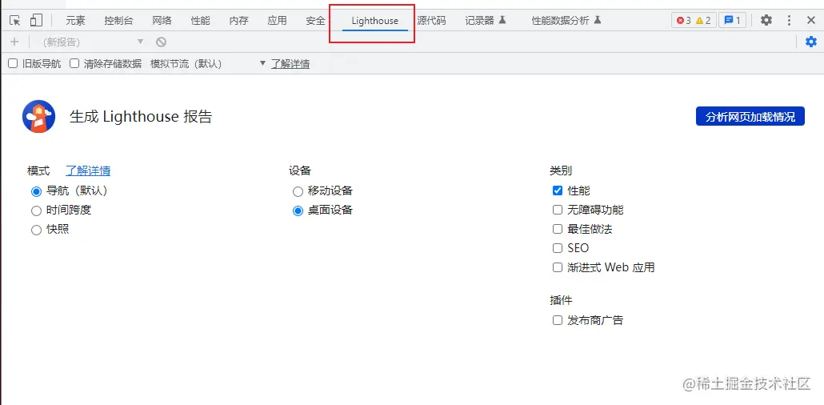The width and height of the screenshot is (824, 405).
Task: Toggle the device toolbar icon
Action: click(x=36, y=21)
